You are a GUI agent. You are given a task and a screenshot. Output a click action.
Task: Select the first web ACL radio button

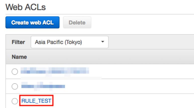click(x=15, y=72)
